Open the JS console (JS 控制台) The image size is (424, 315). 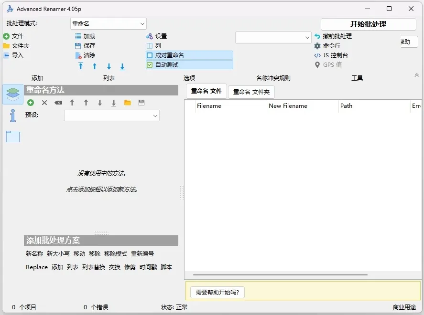point(317,55)
